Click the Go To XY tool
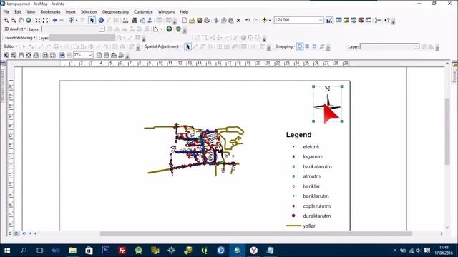 (150, 21)
